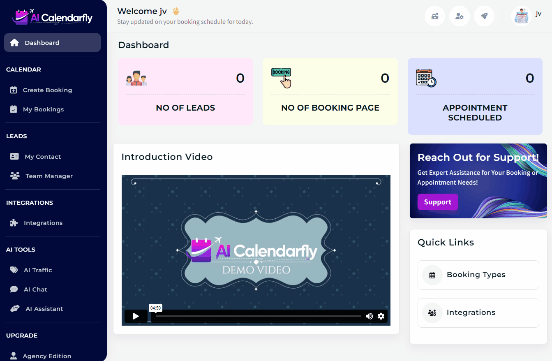
Task: Click the AI Chat bubble icon
Action: (x=14, y=289)
